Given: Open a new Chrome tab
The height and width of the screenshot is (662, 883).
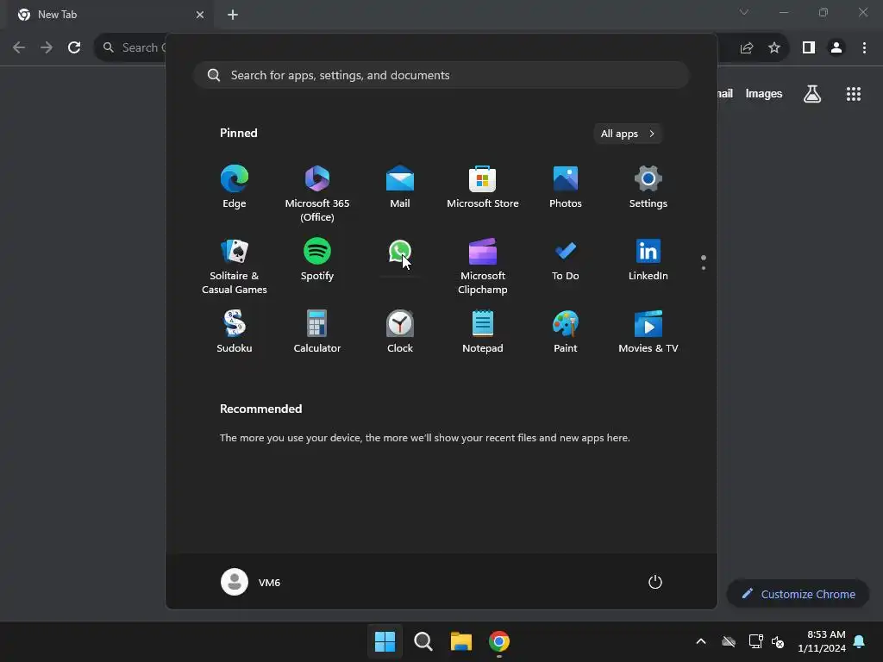Looking at the screenshot, I should (x=233, y=15).
